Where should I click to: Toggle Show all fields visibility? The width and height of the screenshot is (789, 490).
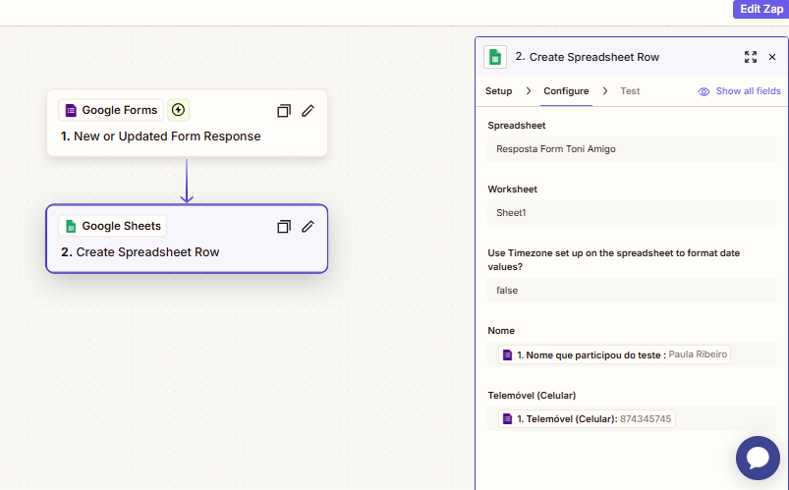(739, 91)
